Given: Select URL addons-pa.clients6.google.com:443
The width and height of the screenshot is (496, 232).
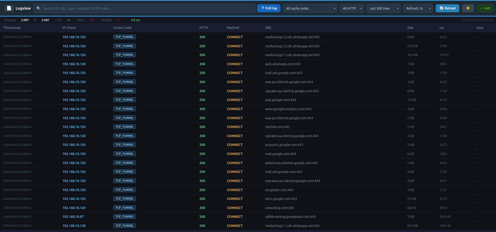Looking at the screenshot, I should 291,163.
